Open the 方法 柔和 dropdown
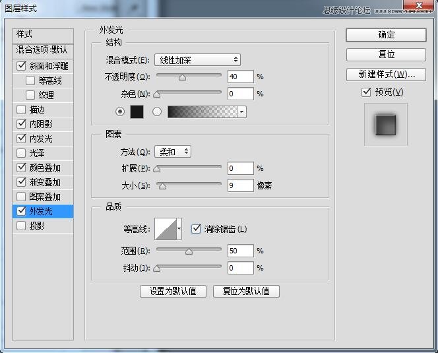Viewport: 438px width, 353px height. coord(173,152)
